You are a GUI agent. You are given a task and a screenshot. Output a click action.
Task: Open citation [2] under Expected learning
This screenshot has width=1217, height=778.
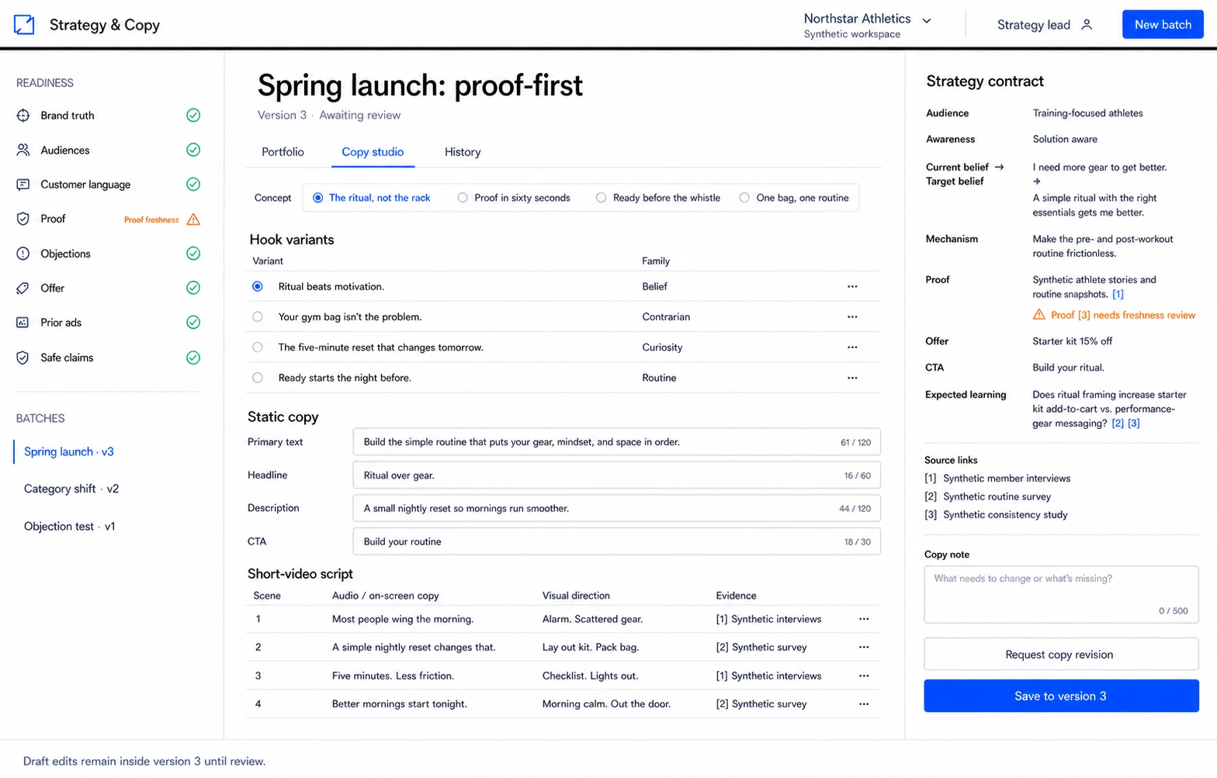point(1118,423)
